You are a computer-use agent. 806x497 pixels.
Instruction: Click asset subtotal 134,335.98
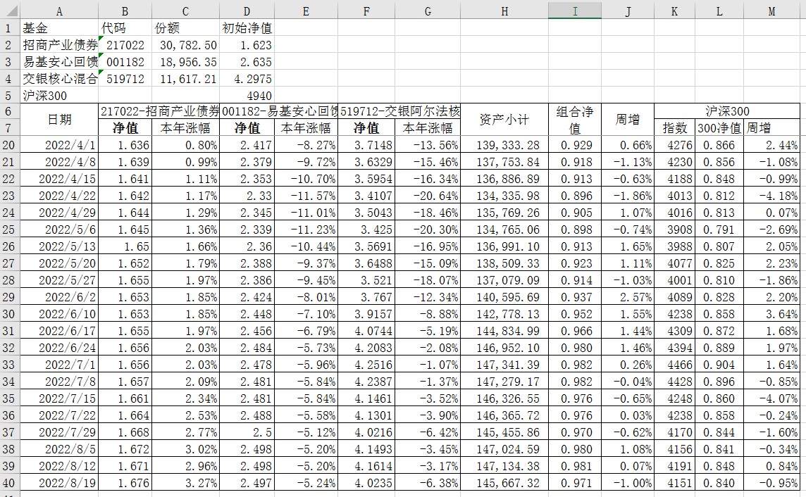click(x=504, y=196)
